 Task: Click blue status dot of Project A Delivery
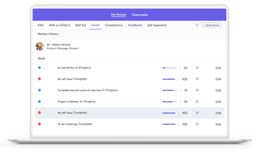click(x=39, y=101)
